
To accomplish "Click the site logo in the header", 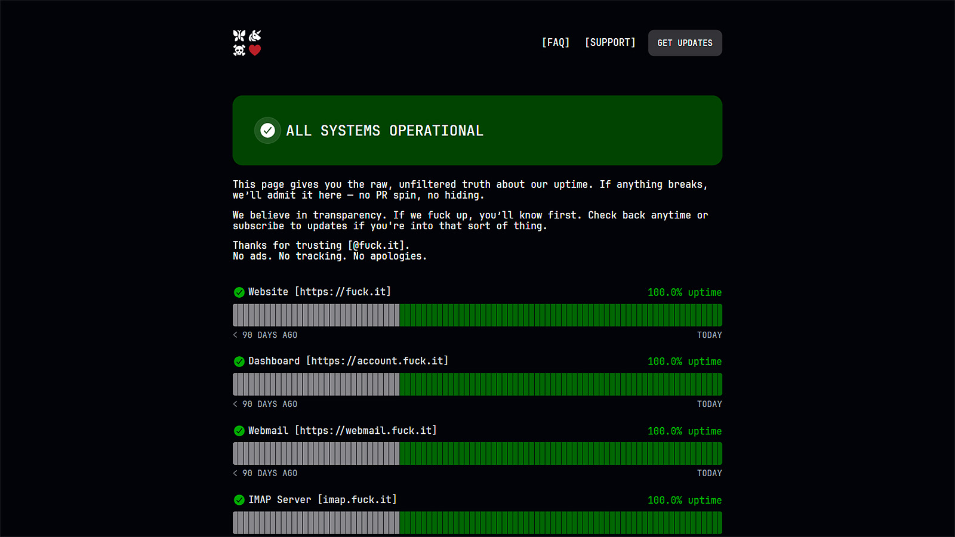I will click(247, 43).
